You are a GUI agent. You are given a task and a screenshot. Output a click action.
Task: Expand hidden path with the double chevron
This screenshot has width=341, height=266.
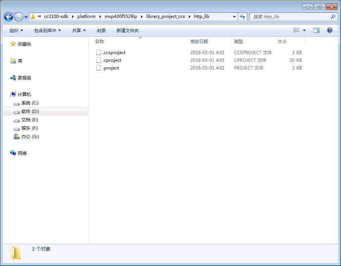[39, 16]
